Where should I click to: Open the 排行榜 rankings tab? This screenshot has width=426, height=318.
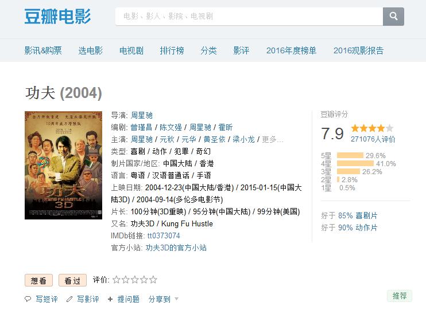tap(172, 50)
